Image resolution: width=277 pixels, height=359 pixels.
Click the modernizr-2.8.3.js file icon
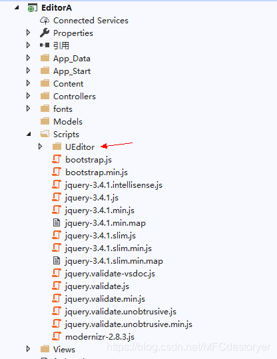[57, 336]
